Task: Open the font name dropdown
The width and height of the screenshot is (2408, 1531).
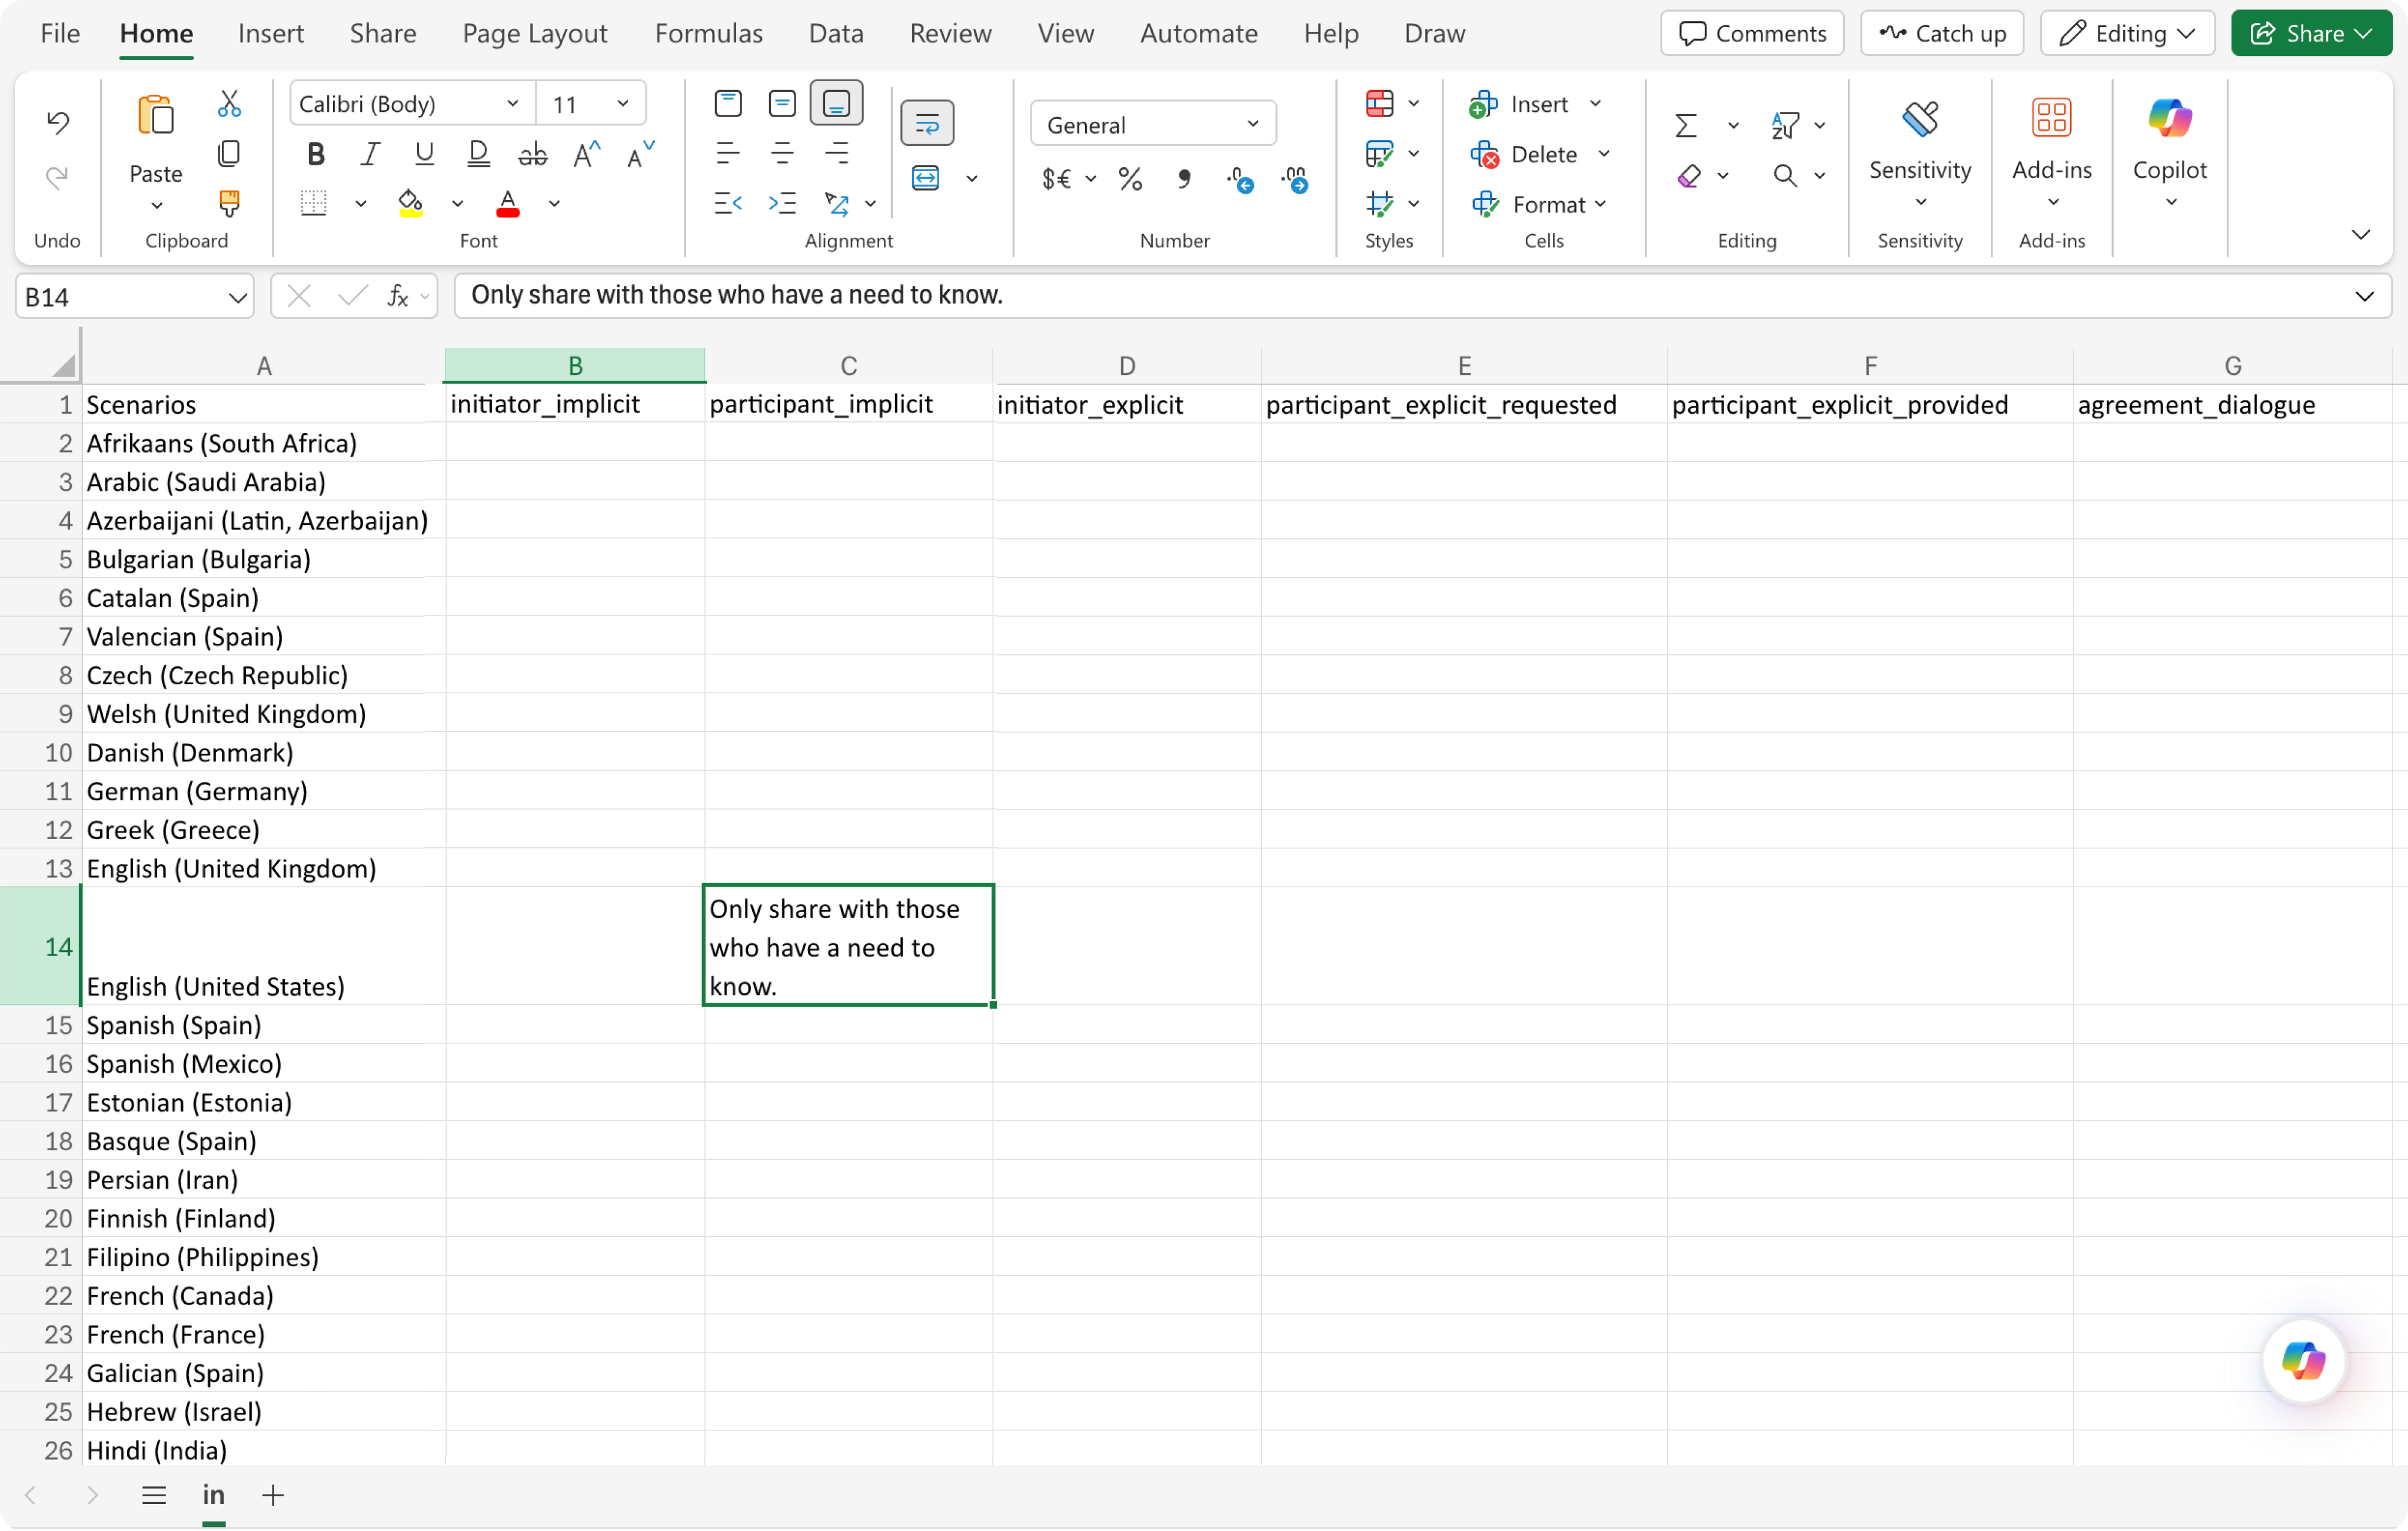Action: click(512, 104)
